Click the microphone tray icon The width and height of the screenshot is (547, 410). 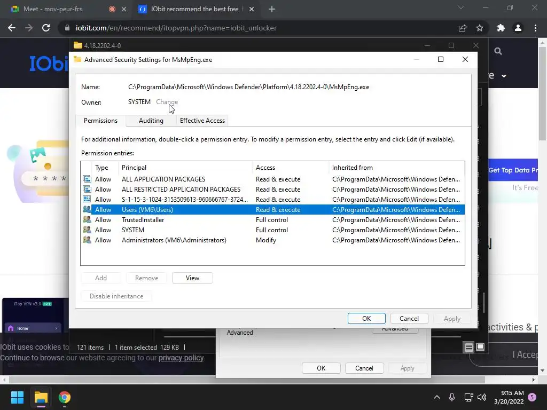point(452,397)
